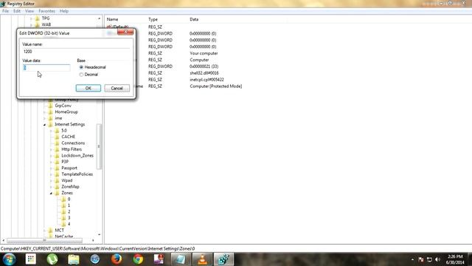Collapse the Zones key

coord(51,193)
